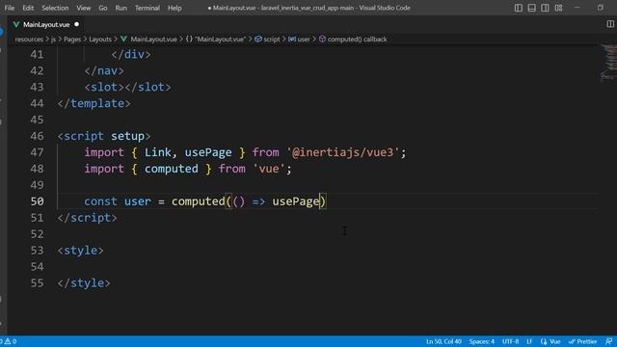Open the View menu
The height and width of the screenshot is (347, 617).
(84, 8)
